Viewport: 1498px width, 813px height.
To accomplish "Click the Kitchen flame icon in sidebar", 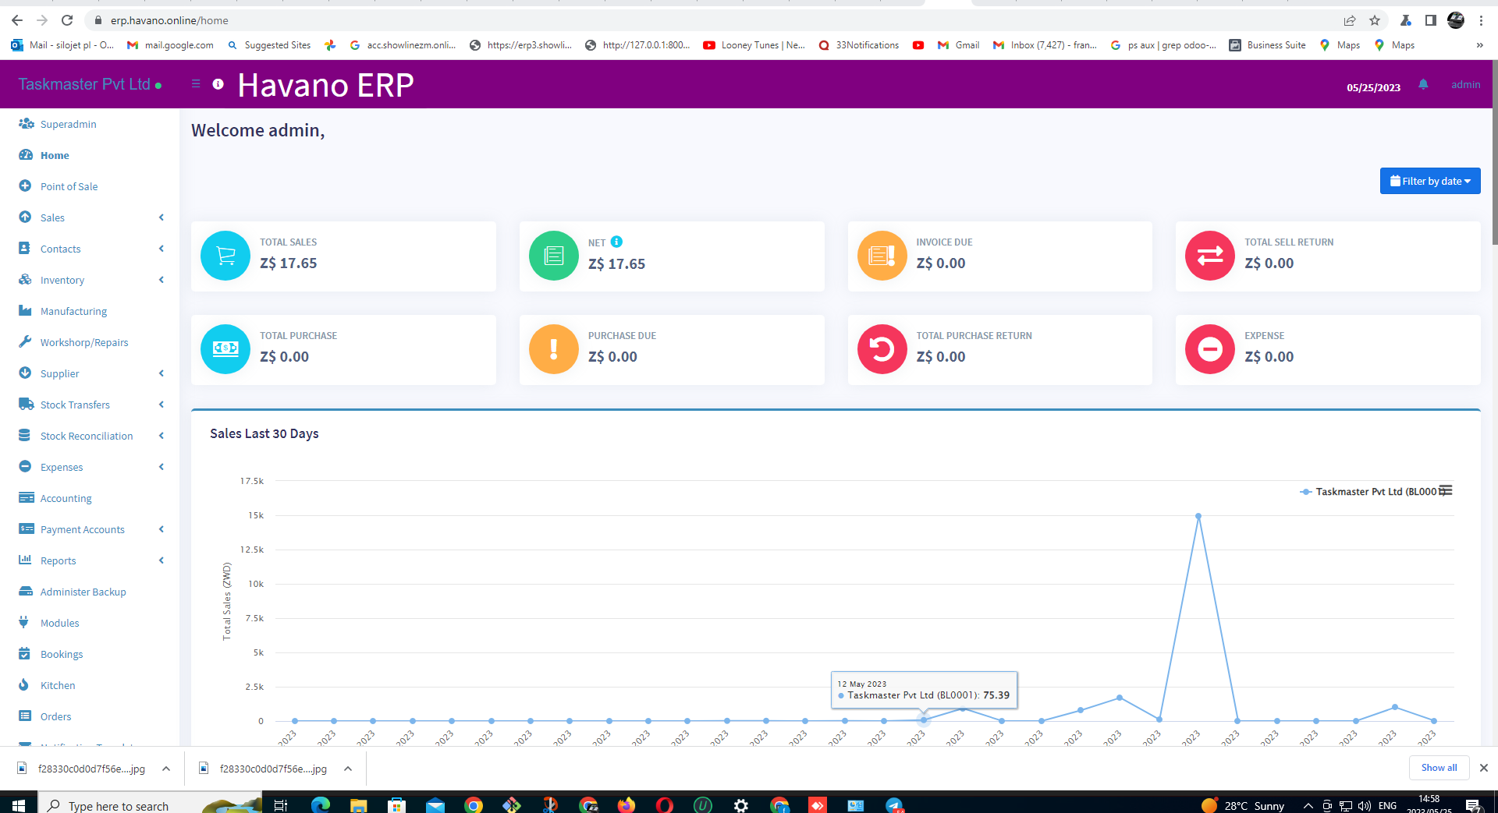I will point(24,685).
